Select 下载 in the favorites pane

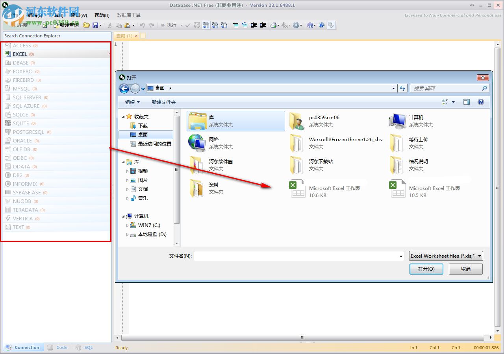click(143, 125)
